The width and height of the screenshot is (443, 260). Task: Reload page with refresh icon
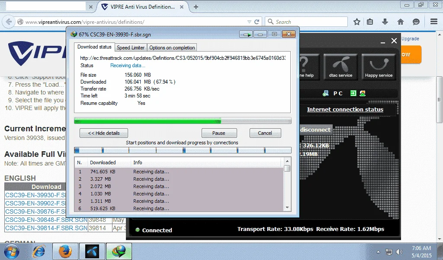(257, 22)
